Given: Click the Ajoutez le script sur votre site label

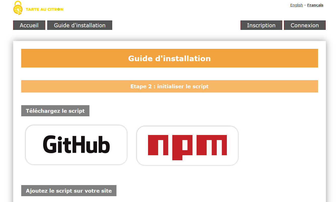Looking at the screenshot, I should tap(69, 191).
